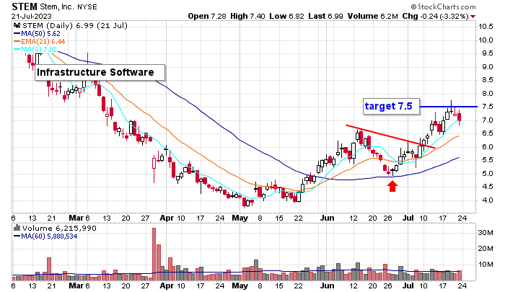Click the NYSE exchange label
The image size is (505, 292).
[87, 7]
